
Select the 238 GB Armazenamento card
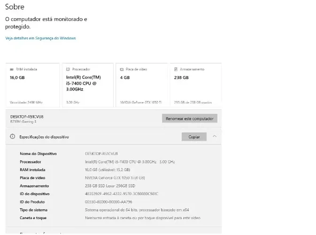click(x=195, y=85)
